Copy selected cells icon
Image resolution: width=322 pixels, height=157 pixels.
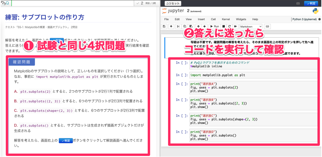[185, 26]
